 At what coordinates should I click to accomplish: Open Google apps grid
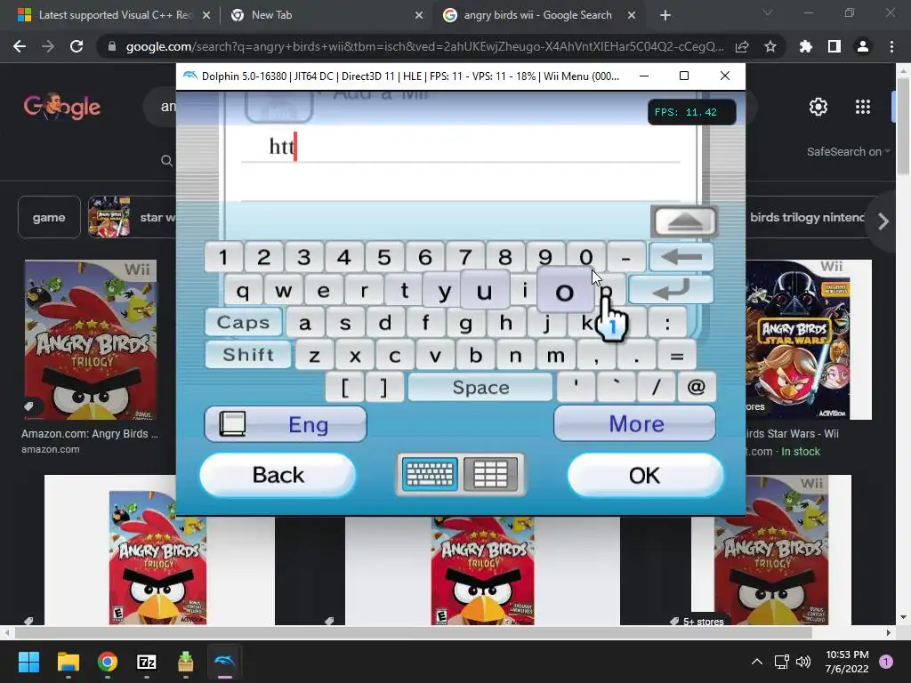click(x=863, y=107)
